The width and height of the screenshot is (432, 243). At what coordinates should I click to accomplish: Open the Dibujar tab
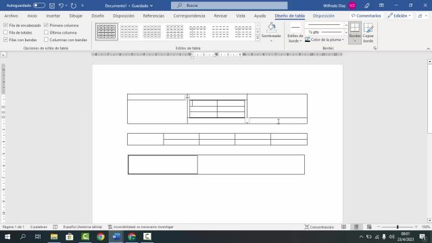[76, 16]
